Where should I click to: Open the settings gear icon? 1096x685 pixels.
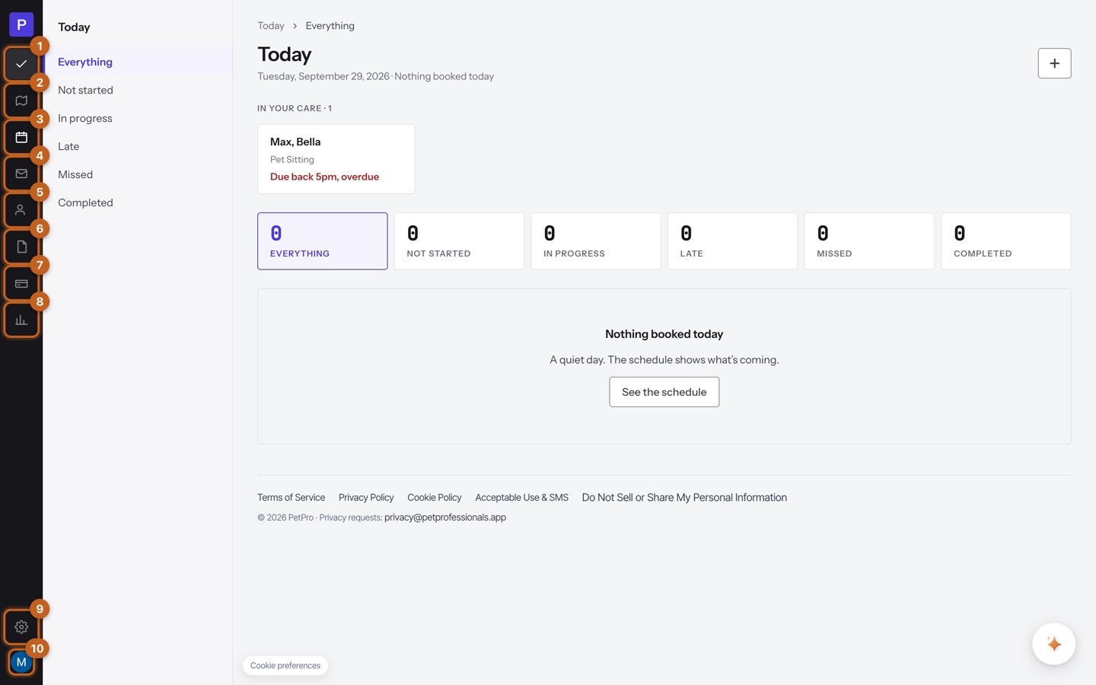tap(21, 627)
